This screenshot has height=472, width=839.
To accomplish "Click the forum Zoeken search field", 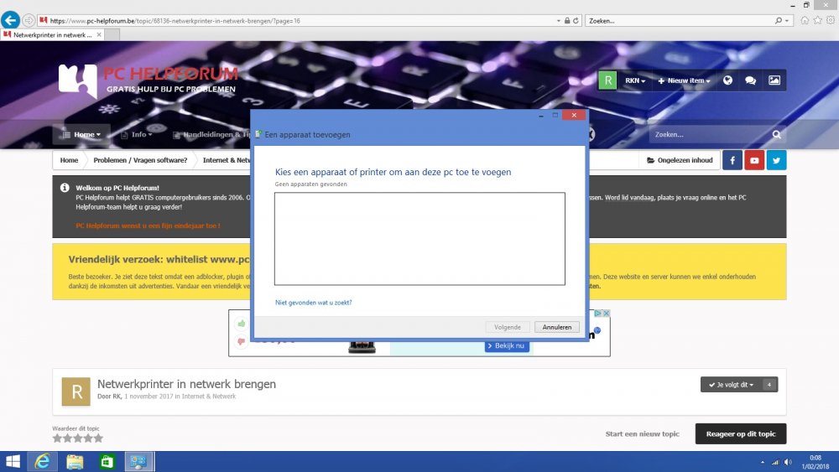I will coord(709,135).
